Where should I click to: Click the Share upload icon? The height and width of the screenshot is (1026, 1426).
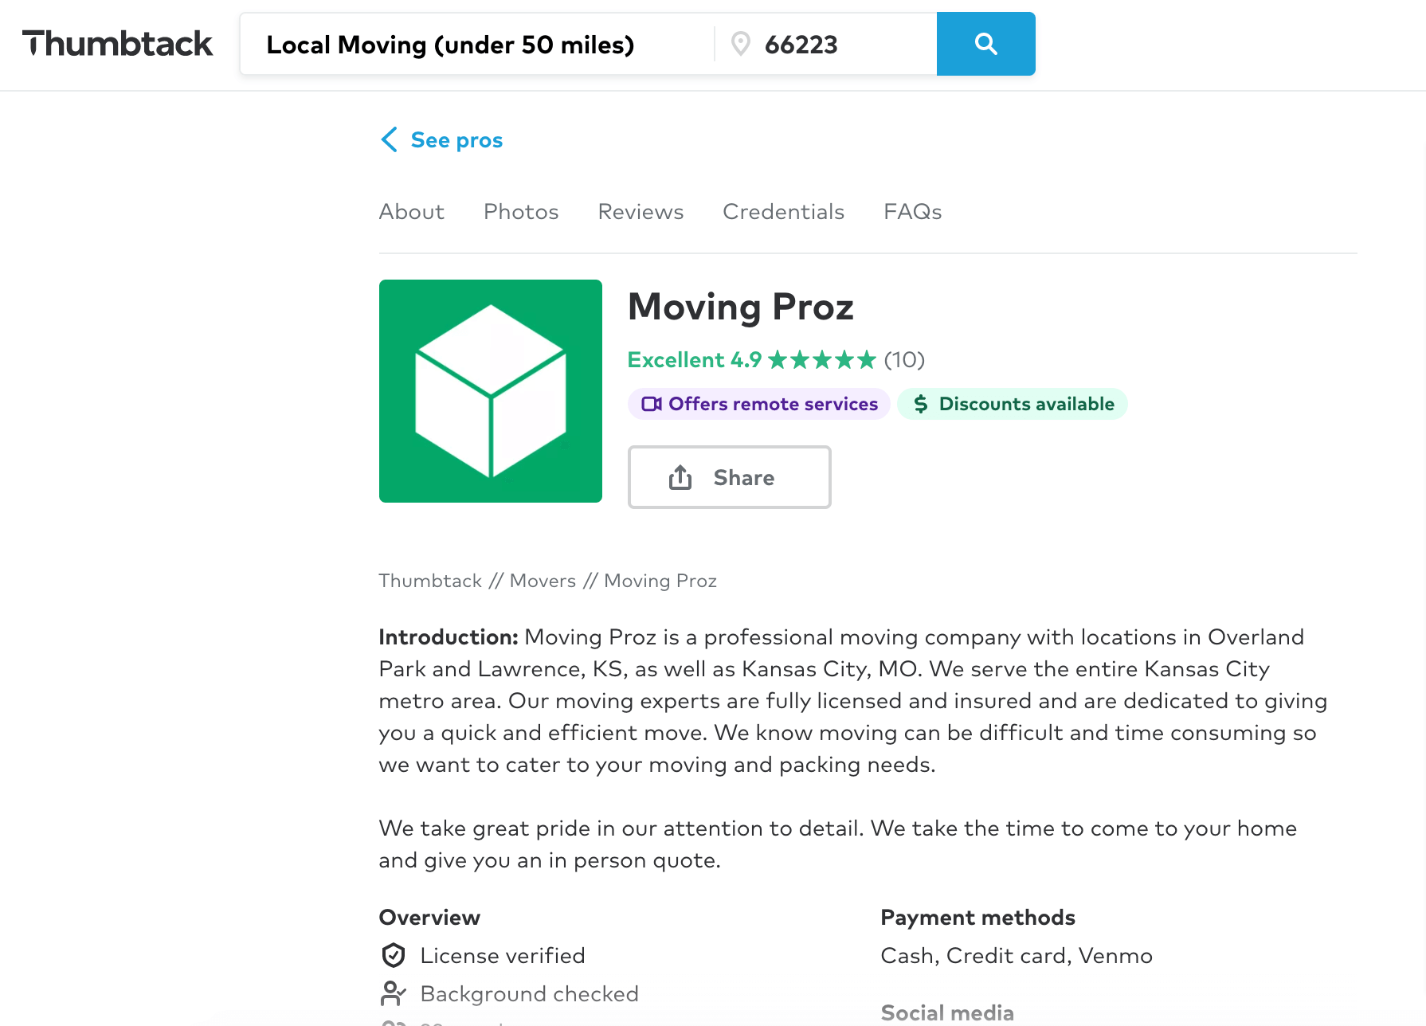[680, 476]
